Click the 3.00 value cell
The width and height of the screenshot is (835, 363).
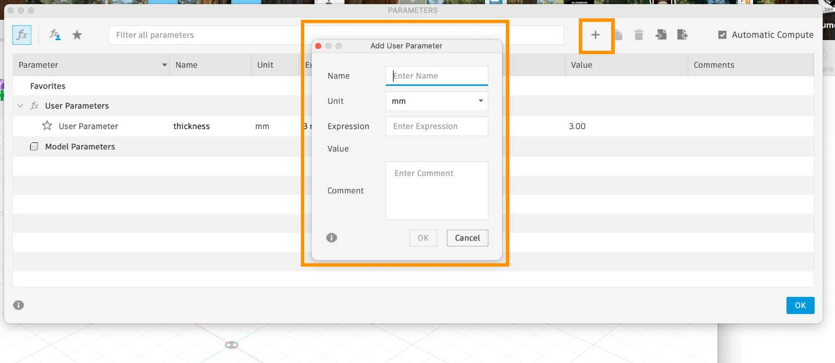(577, 126)
